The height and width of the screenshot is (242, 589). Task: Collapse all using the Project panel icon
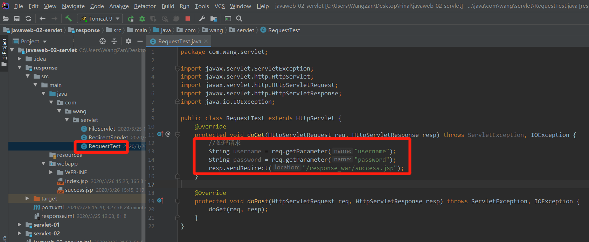[x=114, y=41]
